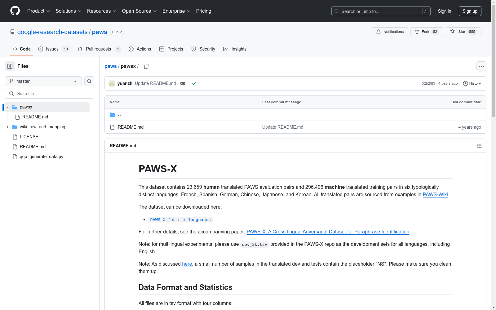The image size is (496, 310).
Task: Open the GitHub home logo
Action: coord(15,11)
